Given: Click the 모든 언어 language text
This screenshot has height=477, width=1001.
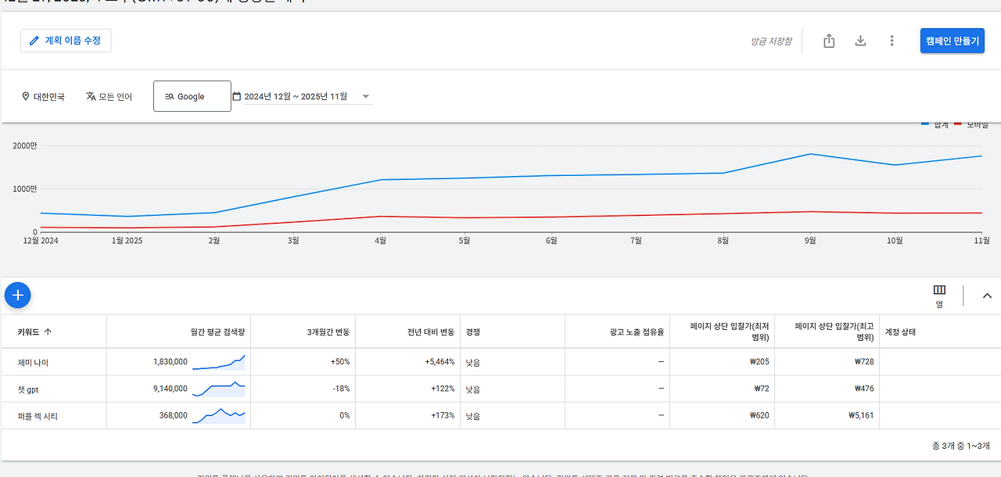Looking at the screenshot, I should (116, 97).
